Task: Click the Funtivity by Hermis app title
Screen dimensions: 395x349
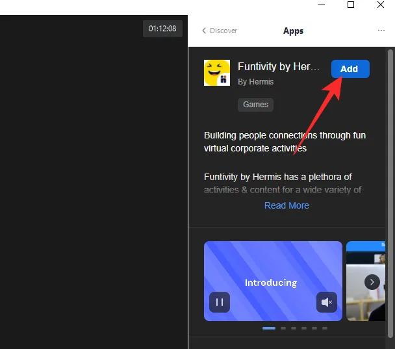Action: (279, 67)
